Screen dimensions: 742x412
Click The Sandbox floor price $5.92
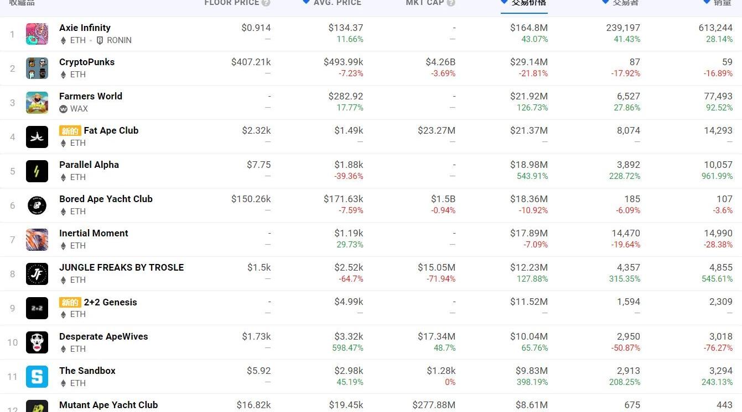coord(259,371)
